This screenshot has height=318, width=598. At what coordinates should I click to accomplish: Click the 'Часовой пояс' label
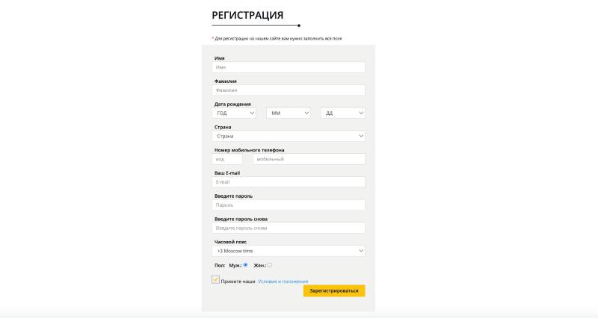click(230, 242)
